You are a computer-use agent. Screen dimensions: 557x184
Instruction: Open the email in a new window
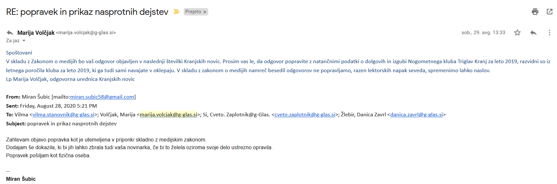550,12
